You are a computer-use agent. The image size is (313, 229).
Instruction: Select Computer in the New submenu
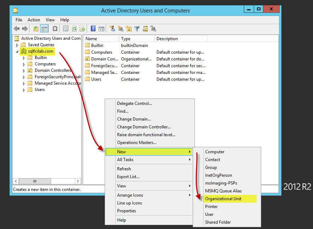(227, 151)
